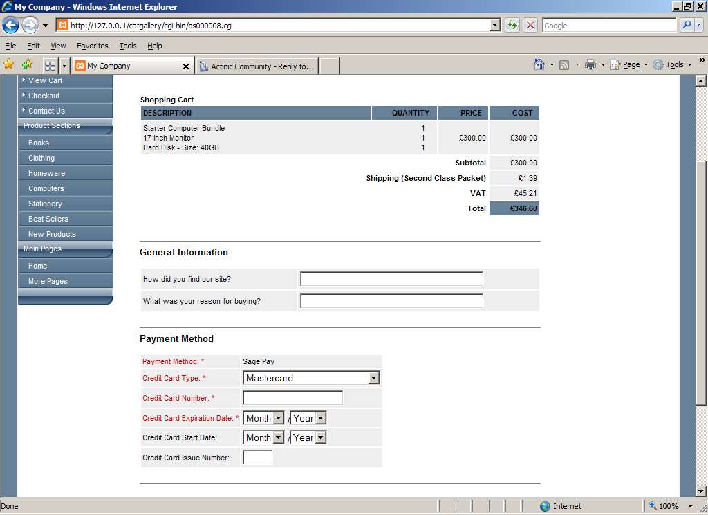Image resolution: width=708 pixels, height=515 pixels.
Task: Focus the 'How did you find our site' field
Action: pos(391,279)
